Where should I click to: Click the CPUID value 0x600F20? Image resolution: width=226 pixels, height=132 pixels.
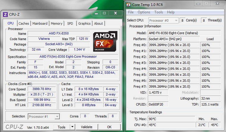[x=158, y=104]
